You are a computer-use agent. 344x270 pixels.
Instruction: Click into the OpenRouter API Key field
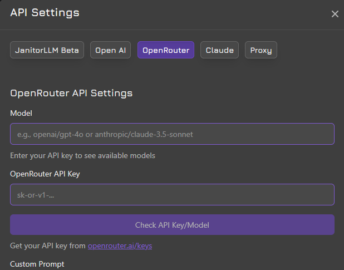click(172, 194)
